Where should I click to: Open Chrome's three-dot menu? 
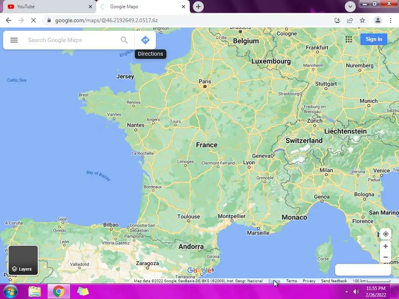[390, 20]
